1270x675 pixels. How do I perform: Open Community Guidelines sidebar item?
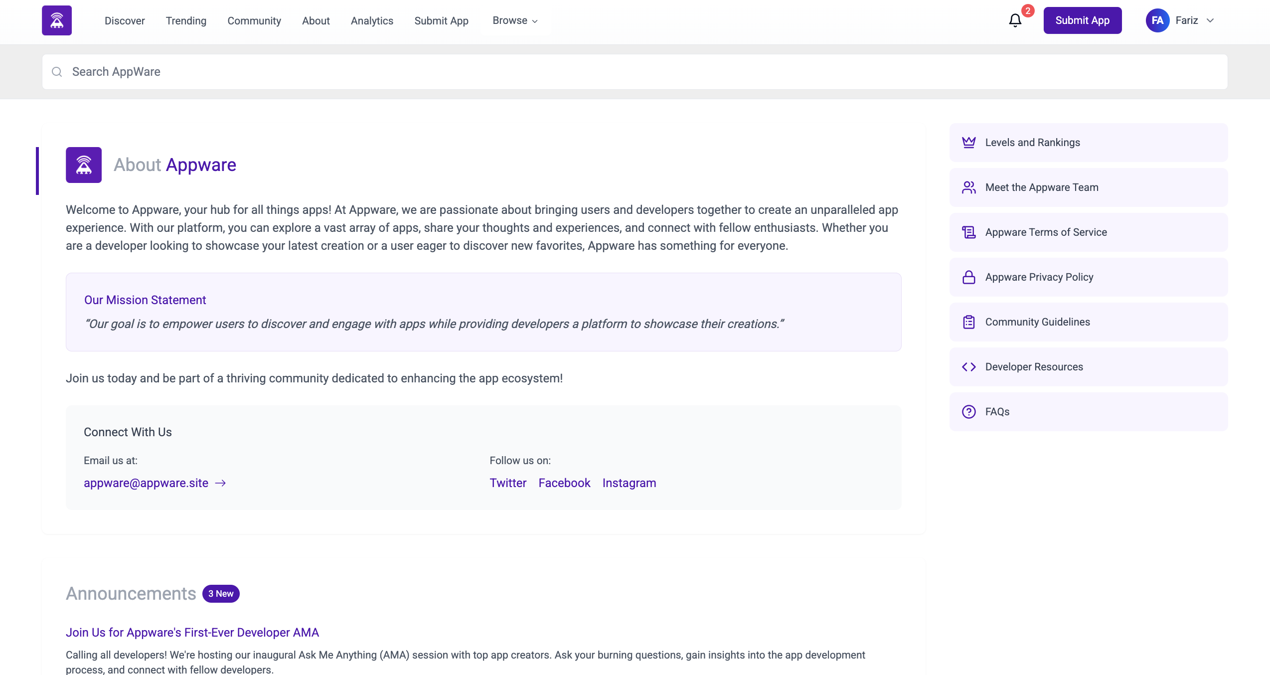[x=1089, y=322]
